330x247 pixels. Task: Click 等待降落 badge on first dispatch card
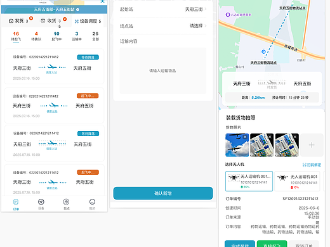pos(88,57)
